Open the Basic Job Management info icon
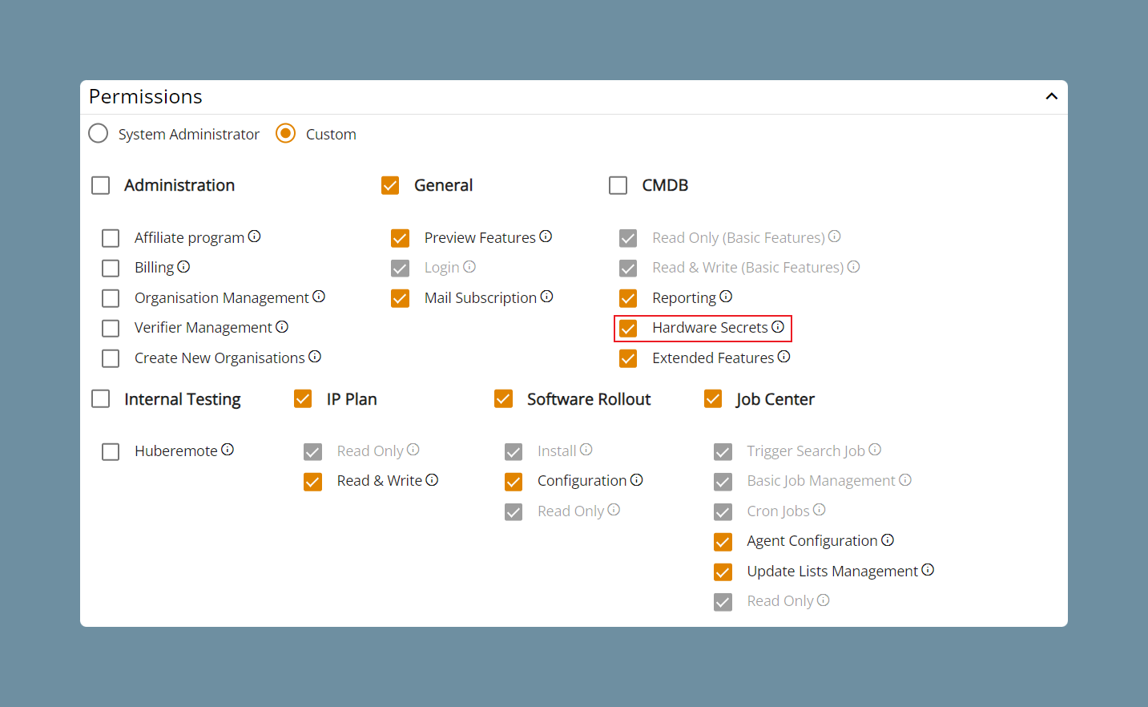This screenshot has height=707, width=1148. coord(905,480)
